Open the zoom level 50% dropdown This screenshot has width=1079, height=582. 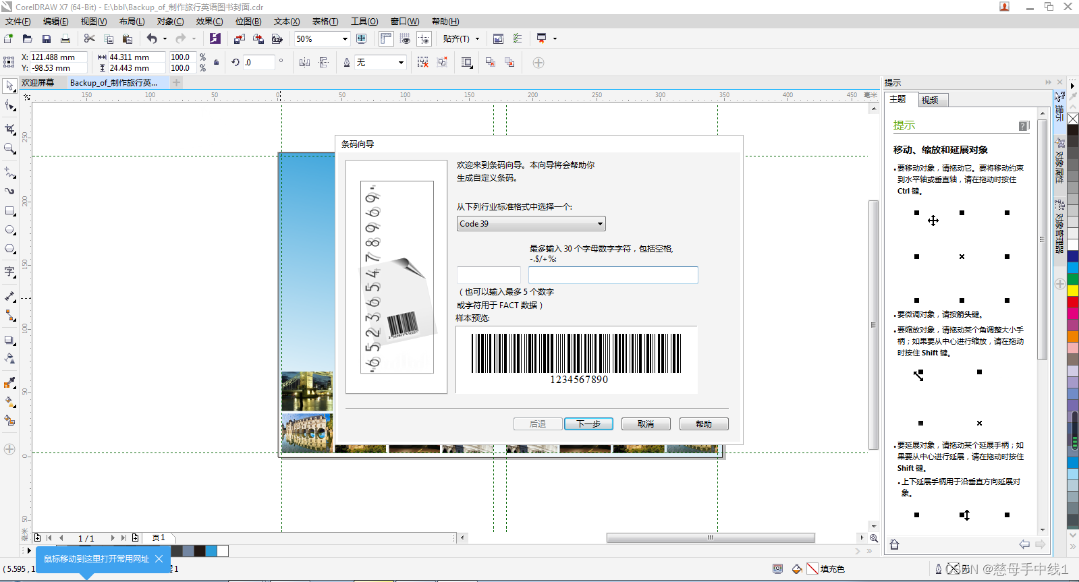345,39
